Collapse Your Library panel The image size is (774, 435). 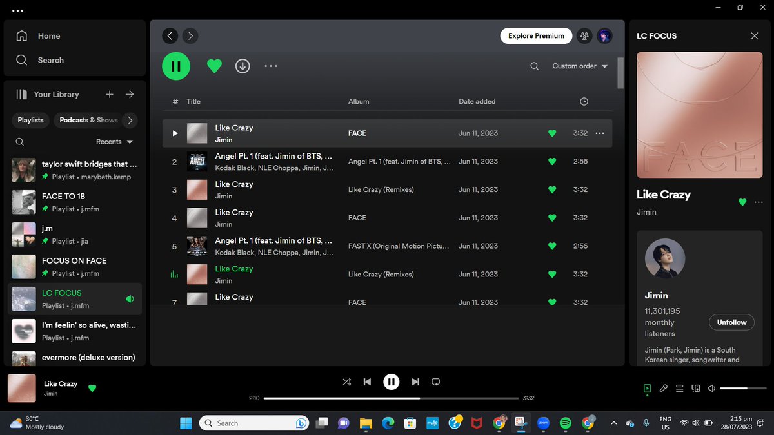48,94
